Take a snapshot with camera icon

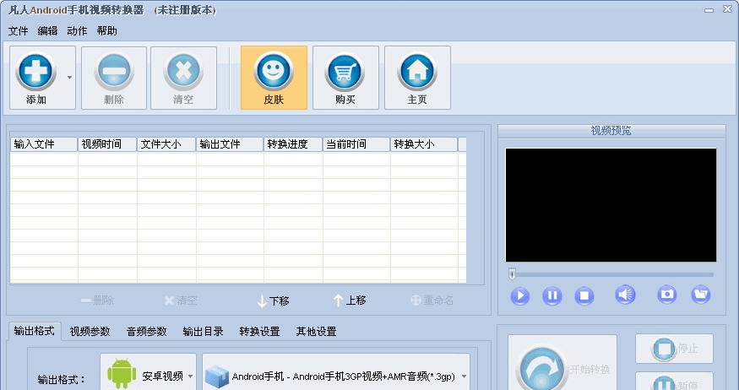[667, 295]
